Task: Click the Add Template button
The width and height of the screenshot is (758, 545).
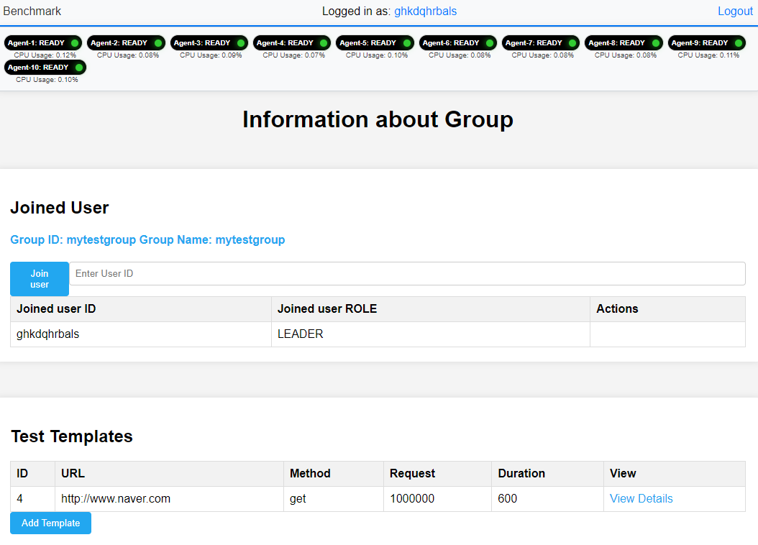Action: (x=51, y=523)
